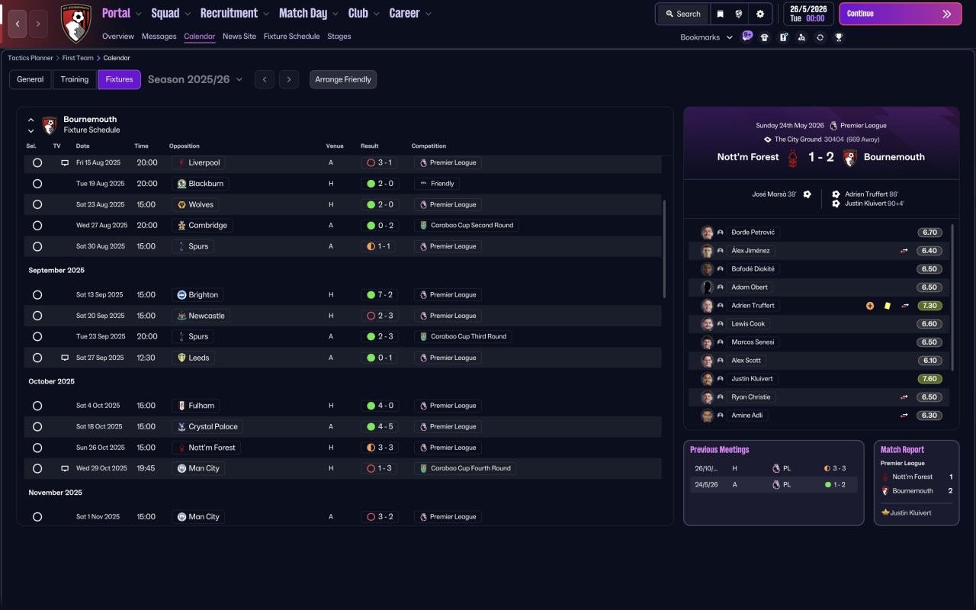Expand the Portal menu dropdown
The width and height of the screenshot is (976, 610).
tap(138, 14)
